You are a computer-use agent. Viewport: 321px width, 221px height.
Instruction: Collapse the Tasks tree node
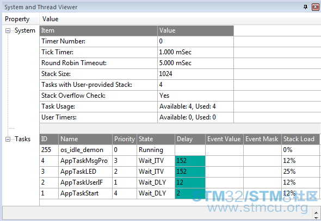pos(8,140)
